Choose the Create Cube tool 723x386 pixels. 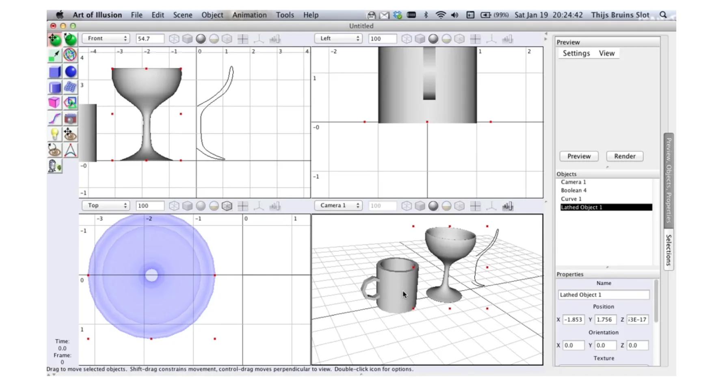pyautogui.click(x=54, y=72)
